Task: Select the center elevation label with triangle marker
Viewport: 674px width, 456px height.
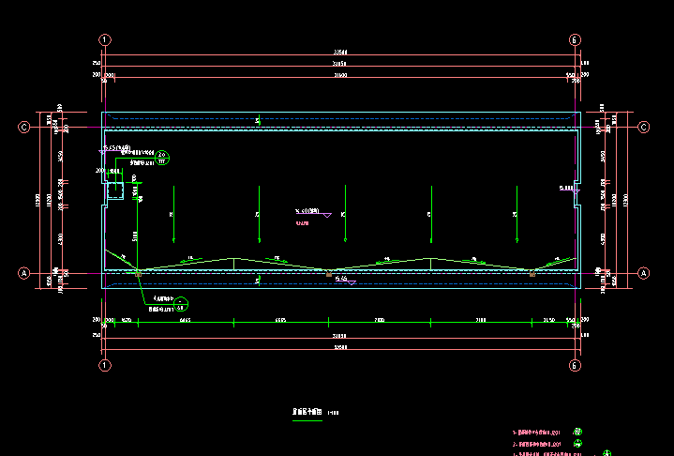Action: pyautogui.click(x=312, y=212)
